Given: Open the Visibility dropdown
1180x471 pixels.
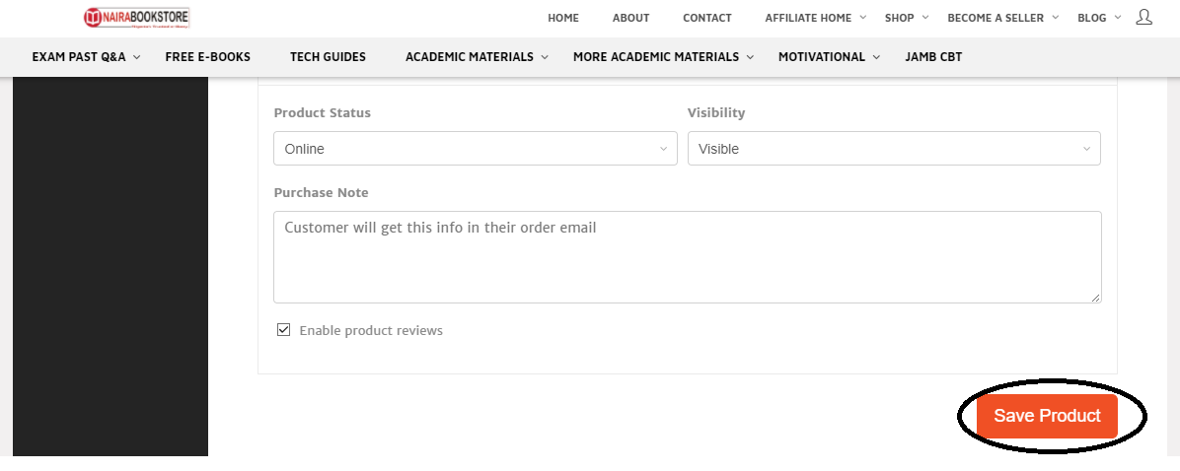Looking at the screenshot, I should [893, 149].
